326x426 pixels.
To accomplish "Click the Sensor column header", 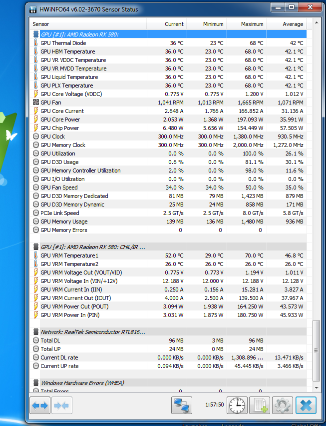I will click(88, 24).
